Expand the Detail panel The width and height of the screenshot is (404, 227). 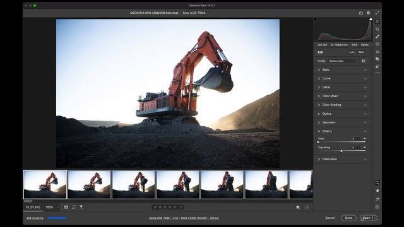pyautogui.click(x=319, y=87)
